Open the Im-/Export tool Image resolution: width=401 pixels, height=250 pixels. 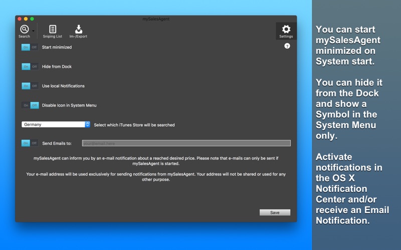78,31
